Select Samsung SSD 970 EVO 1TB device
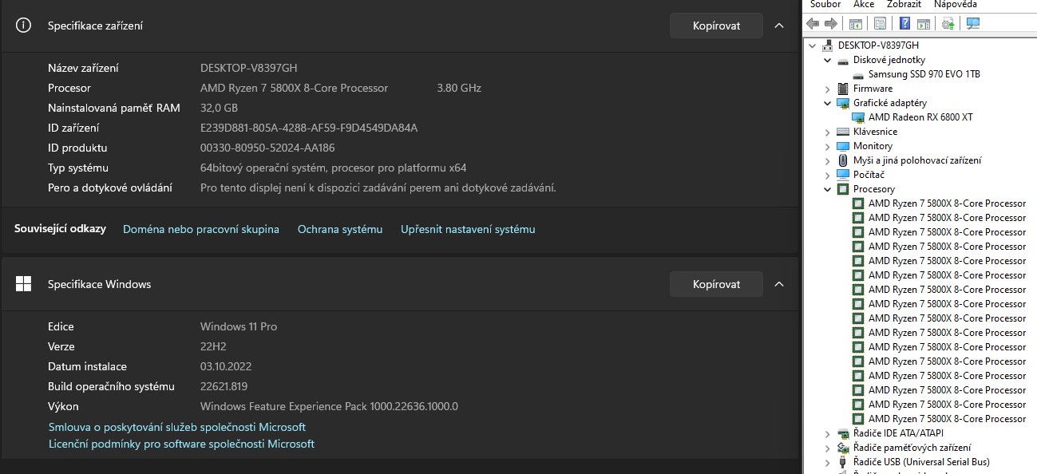1037x474 pixels. 924,74
